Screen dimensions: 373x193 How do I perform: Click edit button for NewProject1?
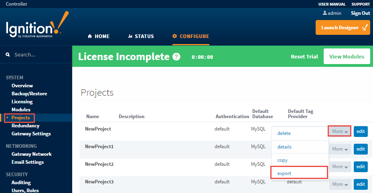click(x=361, y=149)
